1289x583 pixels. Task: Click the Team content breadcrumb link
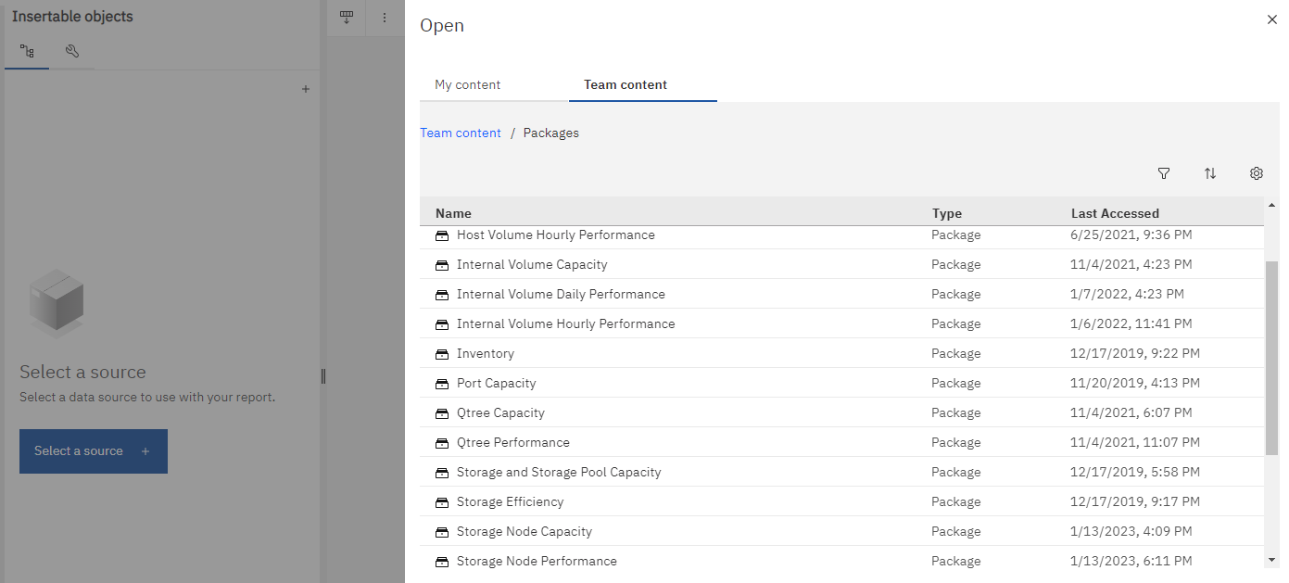[x=461, y=133]
